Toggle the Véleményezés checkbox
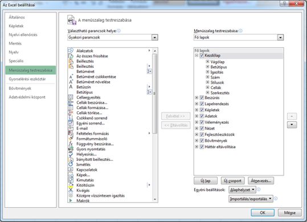Viewport: 307px width, 222px height. point(202,122)
